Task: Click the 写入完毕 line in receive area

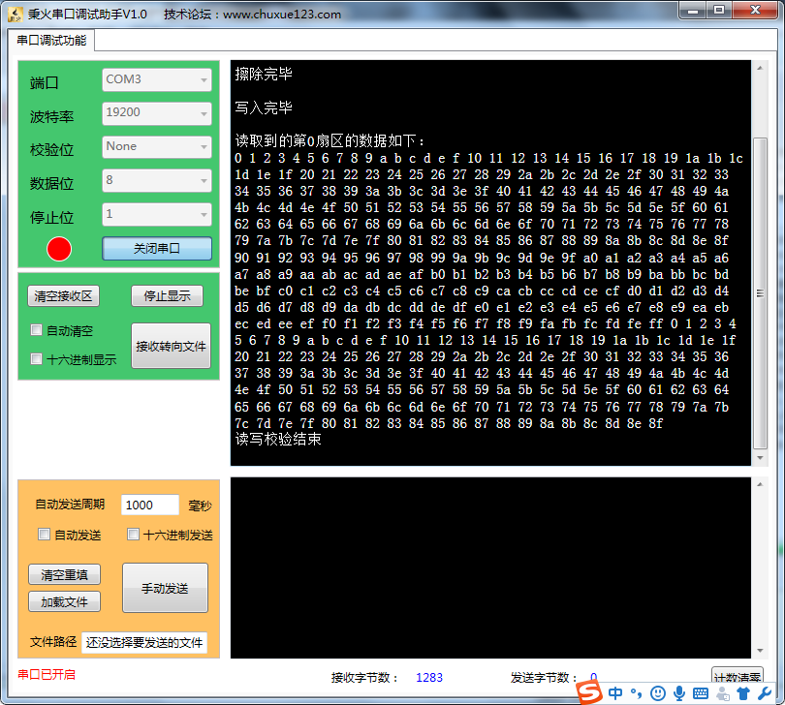Action: coord(264,107)
